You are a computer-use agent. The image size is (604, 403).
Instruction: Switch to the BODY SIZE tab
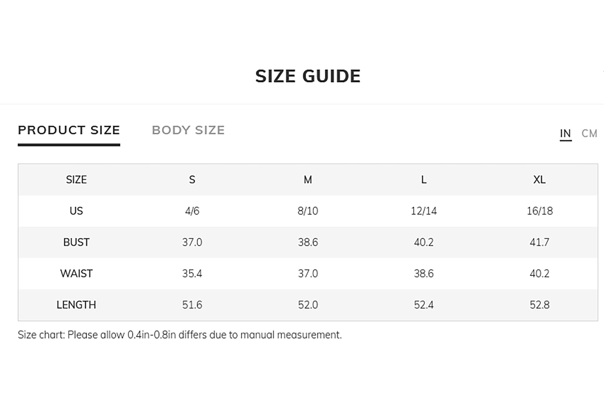coord(188,130)
